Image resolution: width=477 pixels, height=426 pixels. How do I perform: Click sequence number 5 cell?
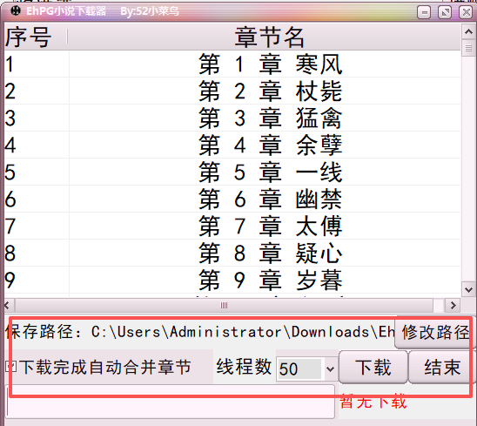[x=37, y=172]
